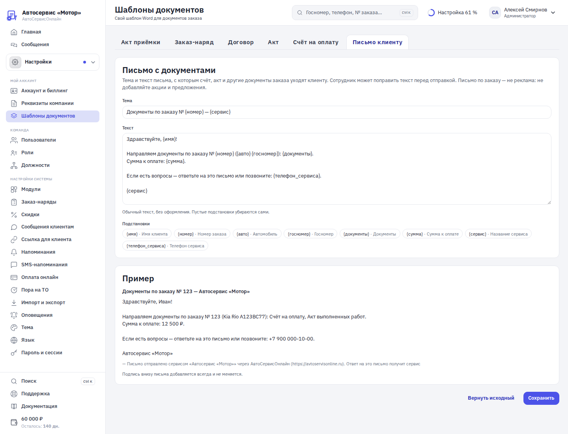
Task: Click the Поддержка lifebuoy icon
Action: (14, 394)
